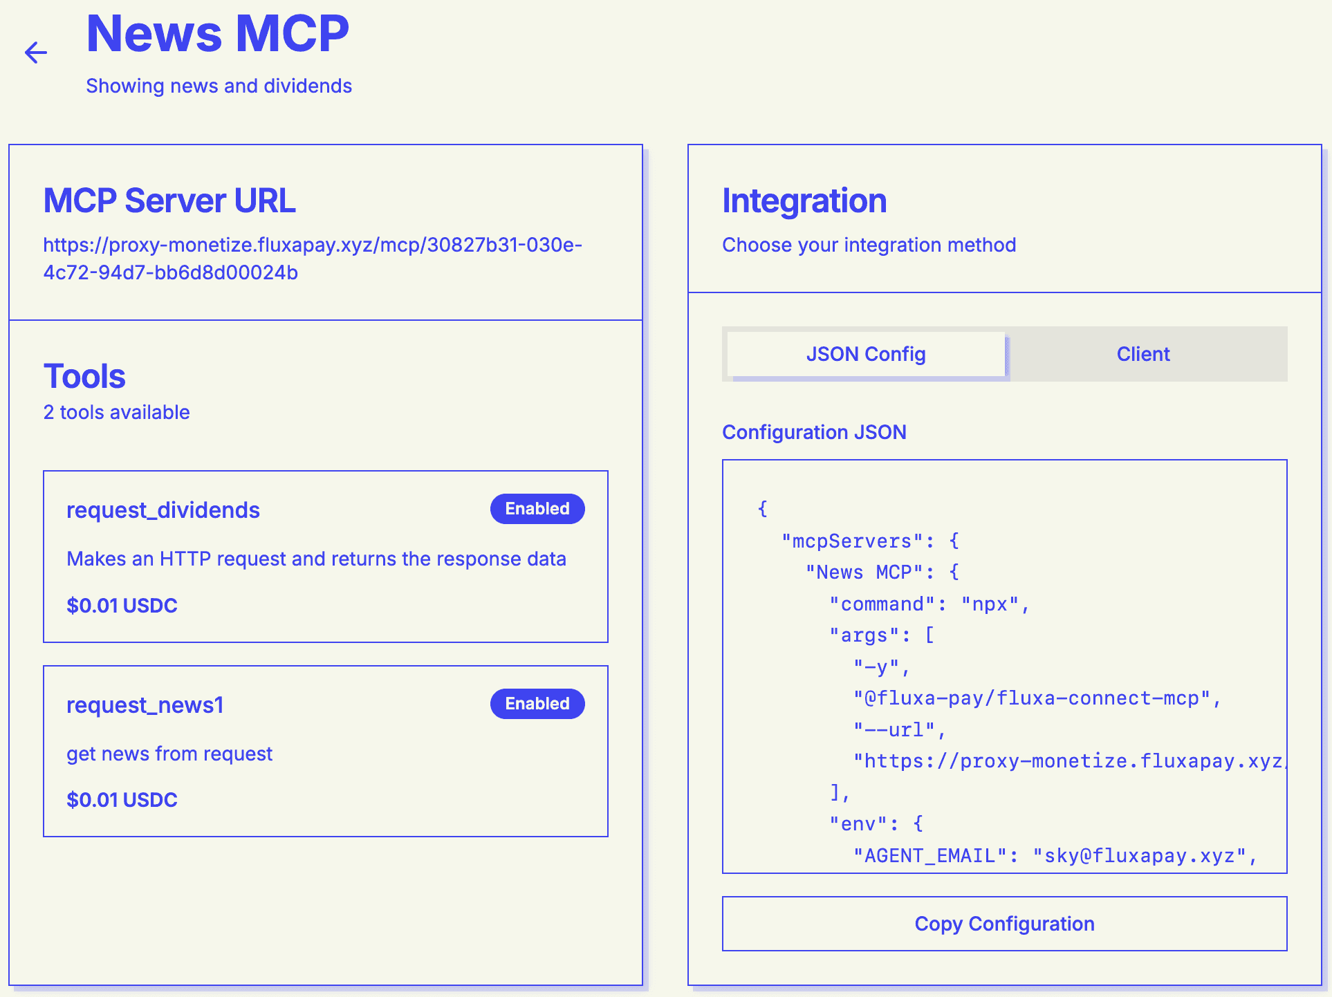Image resolution: width=1332 pixels, height=997 pixels.
Task: Click the $0.01 USDC price on request_dividends
Action: pyautogui.click(x=122, y=605)
